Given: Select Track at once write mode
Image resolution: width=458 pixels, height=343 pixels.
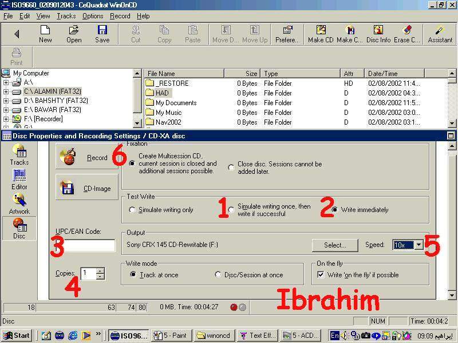Looking at the screenshot, I should tap(133, 274).
